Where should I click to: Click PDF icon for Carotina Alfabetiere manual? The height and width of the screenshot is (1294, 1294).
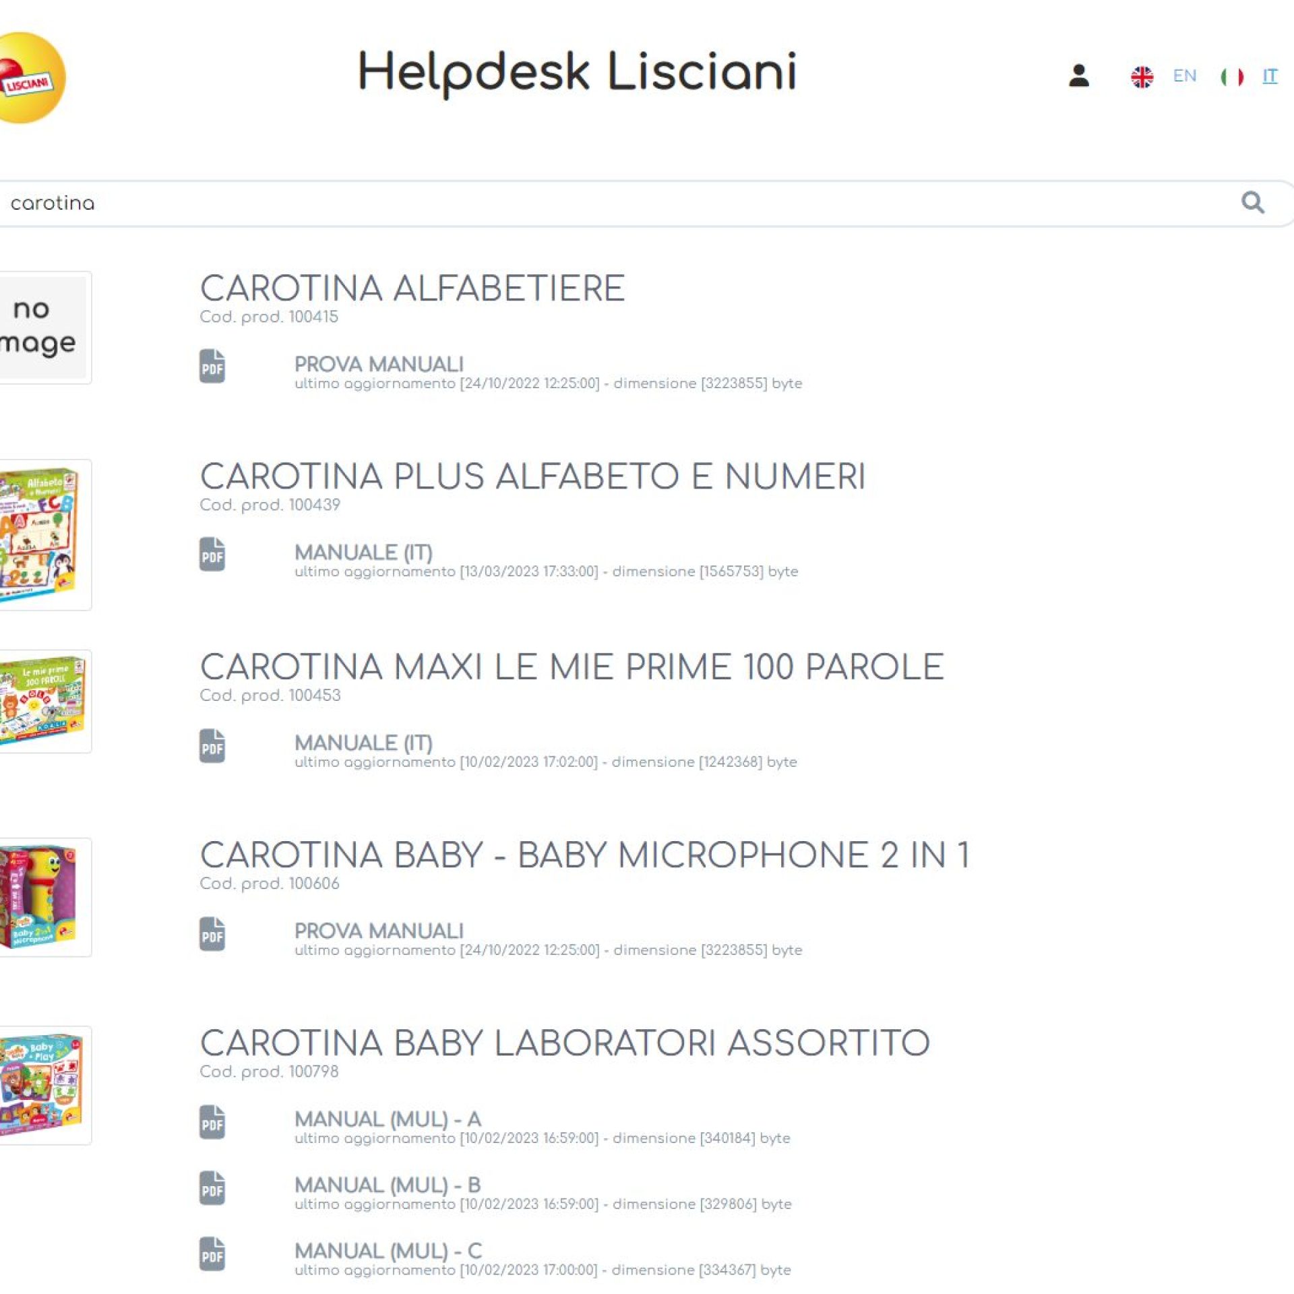coord(212,367)
